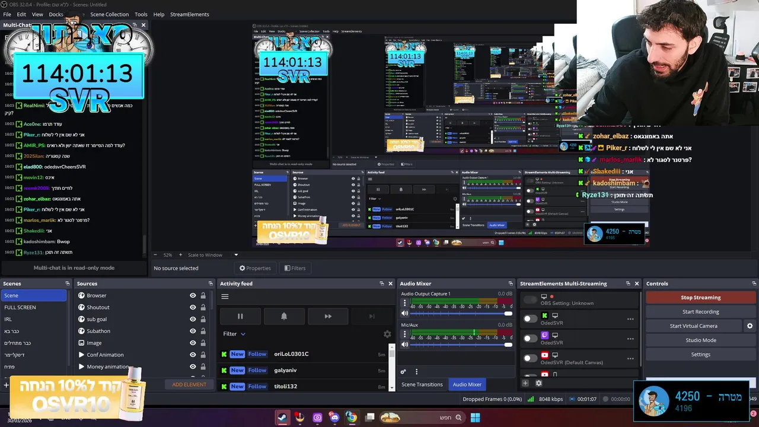Switch to the Scene Transitions tab
The image size is (759, 427).
click(422, 384)
